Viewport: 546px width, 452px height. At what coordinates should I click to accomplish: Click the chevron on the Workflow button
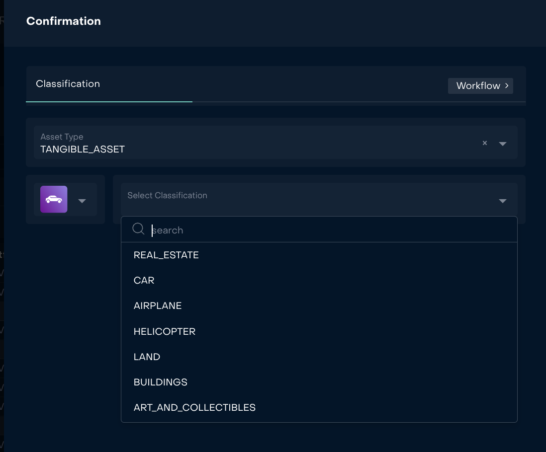[507, 85]
